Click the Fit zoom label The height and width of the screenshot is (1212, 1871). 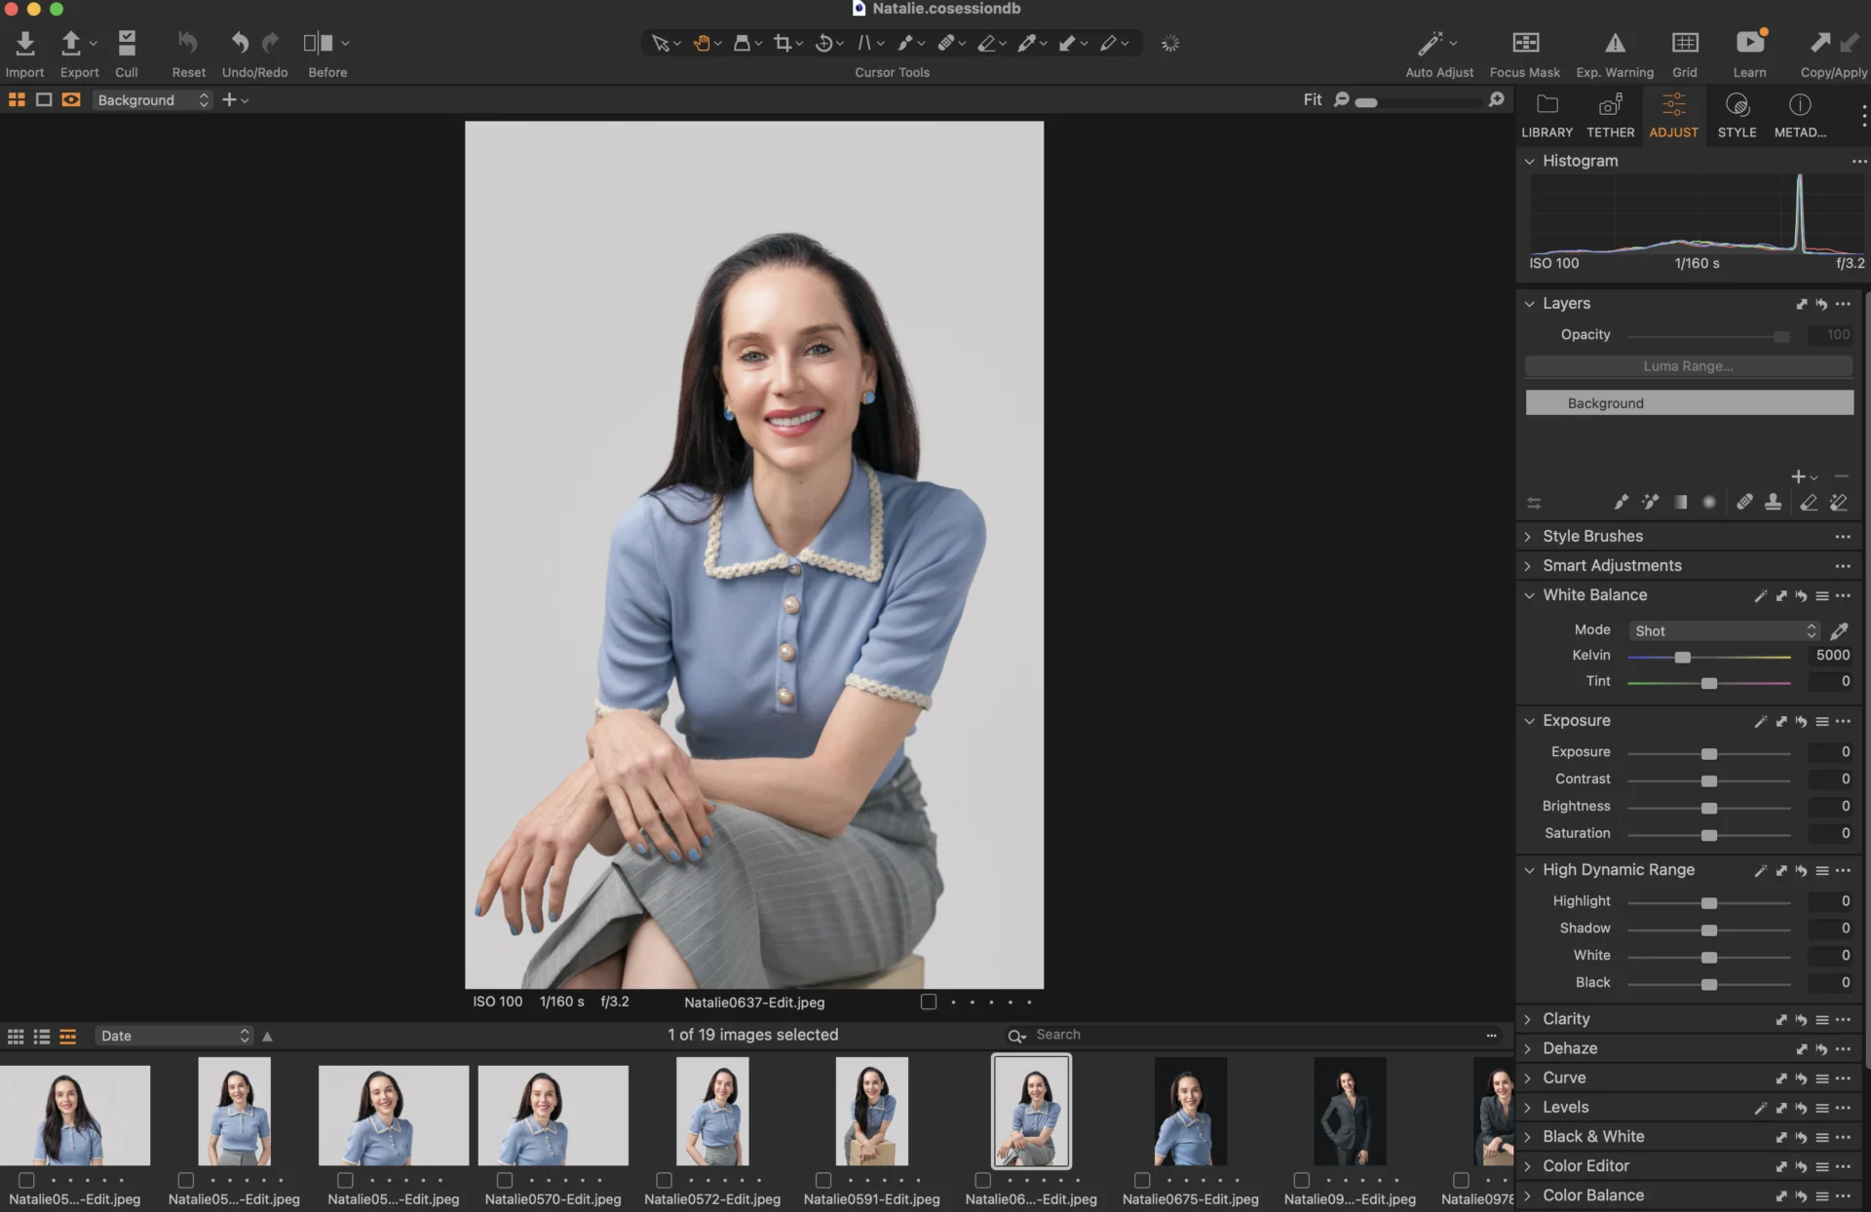pos(1313,99)
